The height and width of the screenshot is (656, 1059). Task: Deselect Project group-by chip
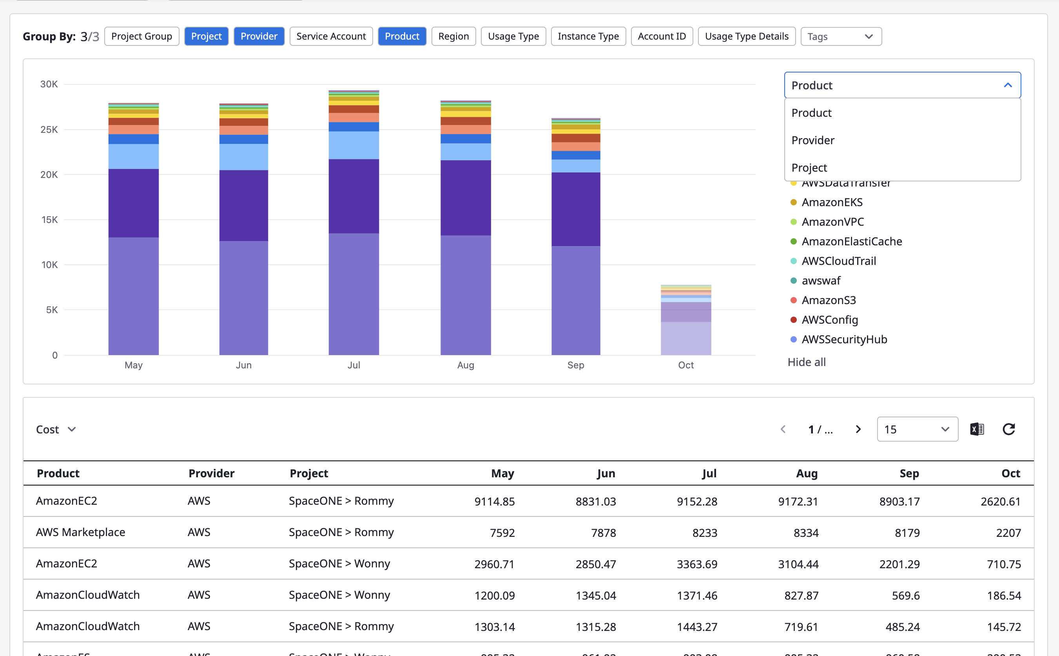[x=206, y=36]
